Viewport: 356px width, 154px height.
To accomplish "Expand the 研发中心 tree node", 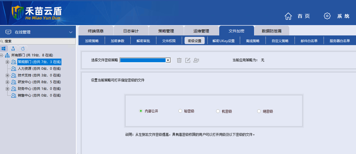I will (7, 82).
